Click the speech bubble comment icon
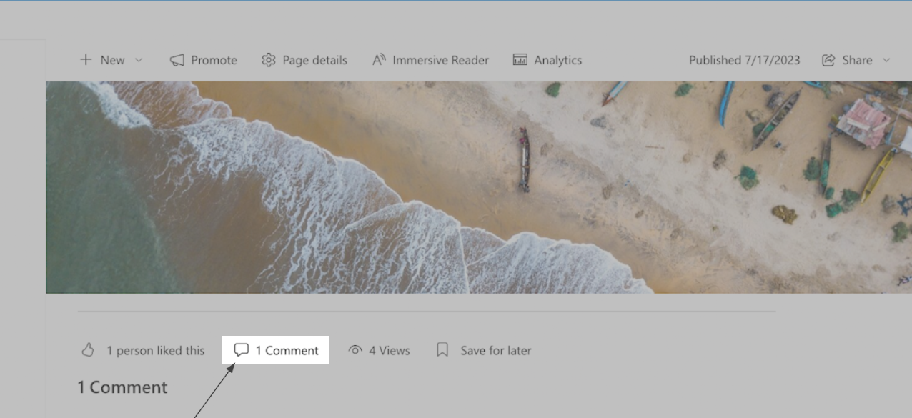This screenshot has width=912, height=418. (242, 350)
